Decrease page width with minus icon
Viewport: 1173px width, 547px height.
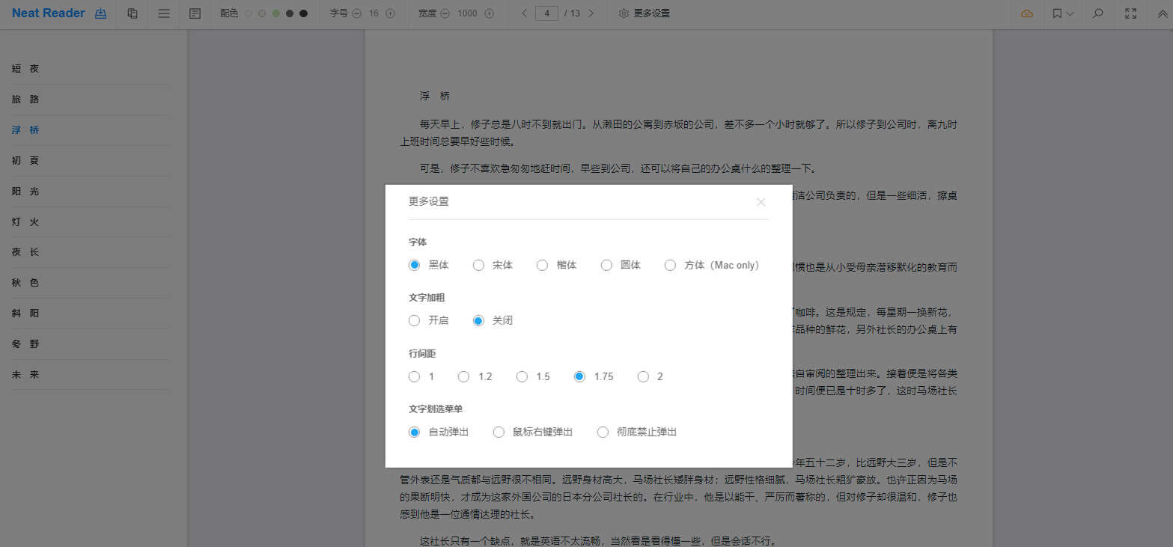[x=445, y=13]
